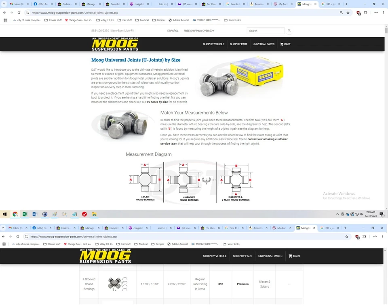The width and height of the screenshot is (388, 307).
Task: Expand Car Stuff bookmark folder in upper window
Action: pos(124,20)
